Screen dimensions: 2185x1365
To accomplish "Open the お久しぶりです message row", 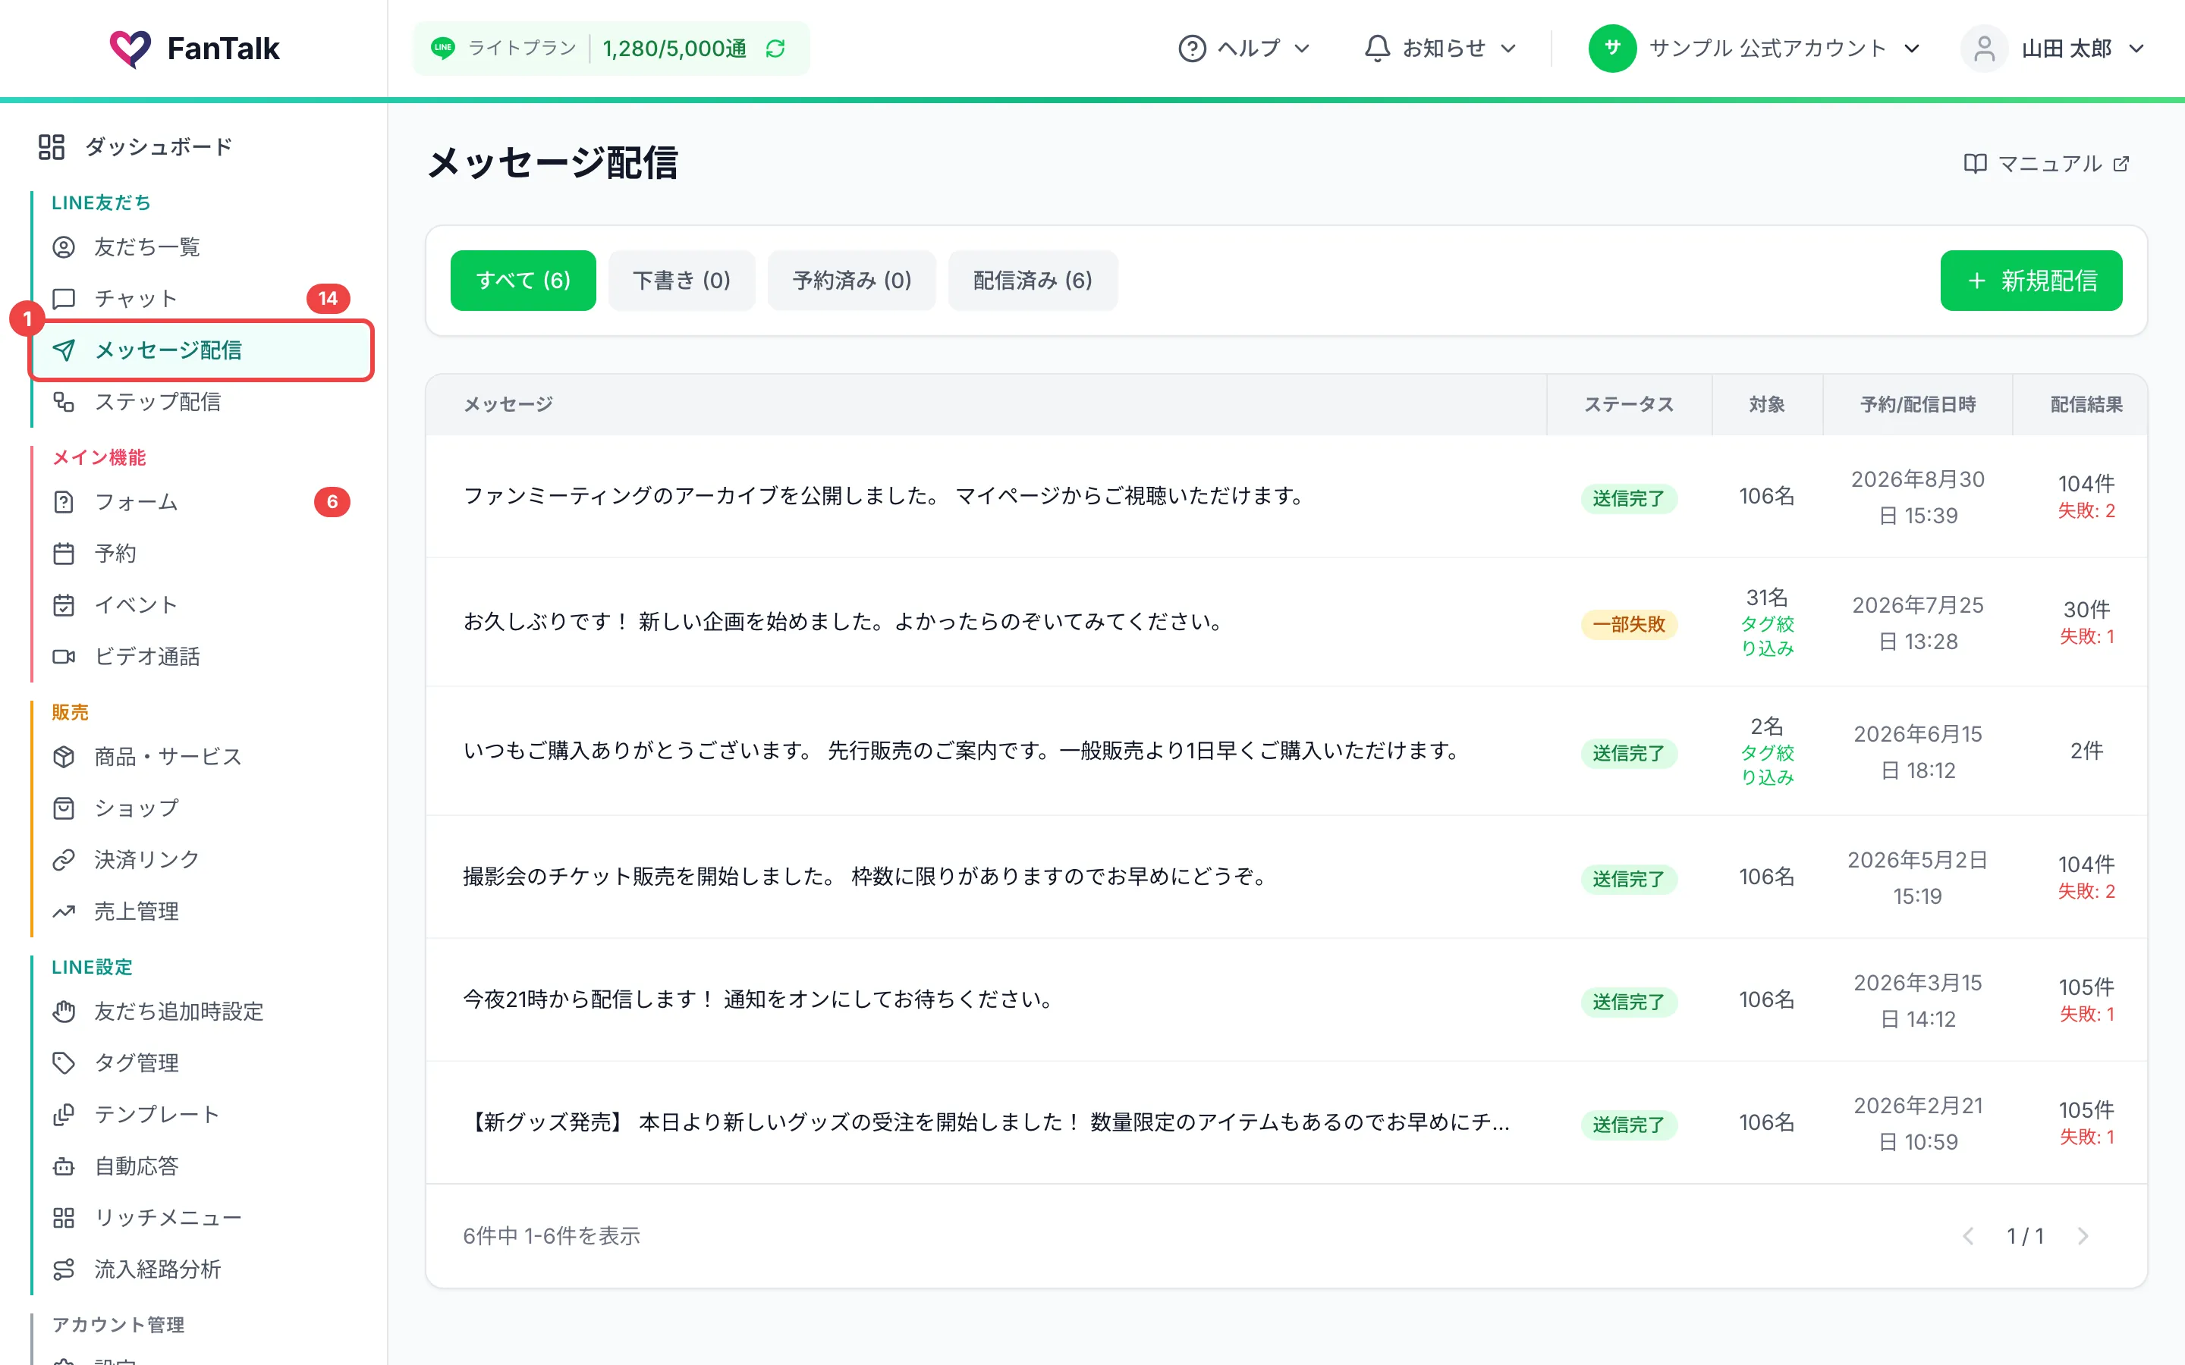I will (1286, 621).
